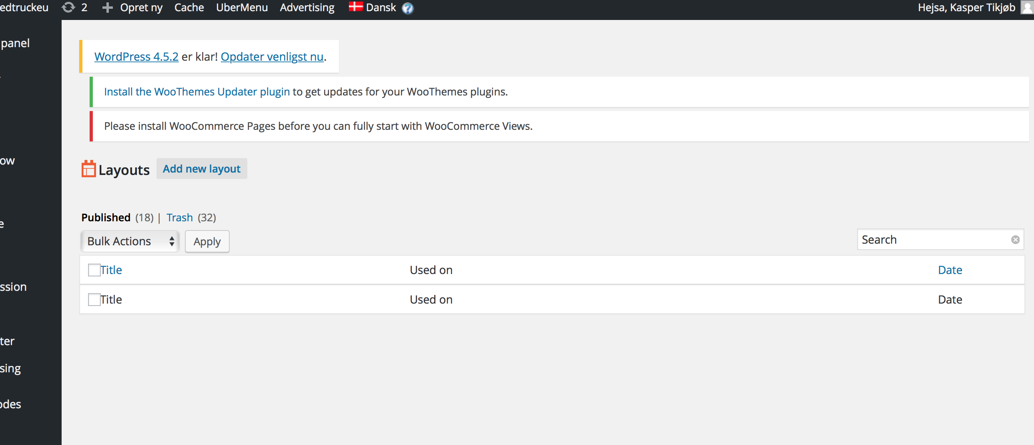Open the UberMenu admin bar item
Viewport: 1034px width, 445px height.
pos(242,7)
